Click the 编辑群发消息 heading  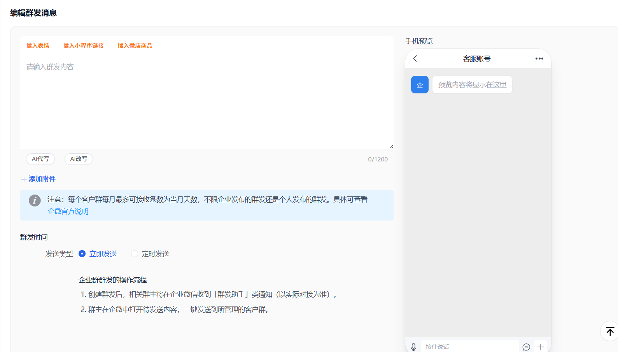[33, 13]
